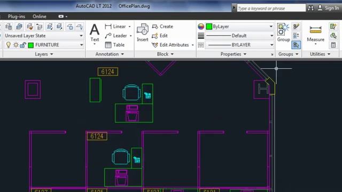
Task: Click the Ungroup icon in the Groups panel
Action: (296, 27)
